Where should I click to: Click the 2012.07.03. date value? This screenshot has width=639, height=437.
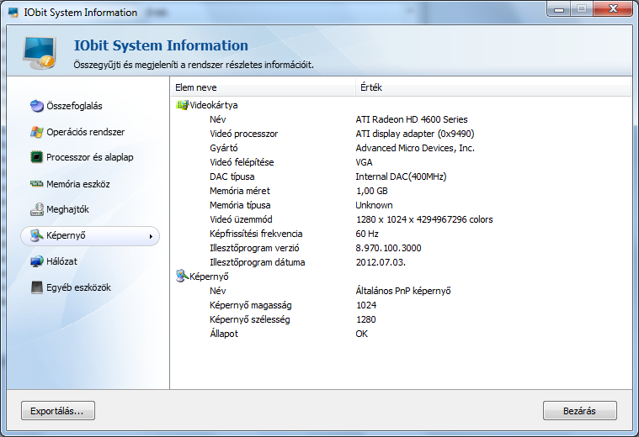coord(381,262)
